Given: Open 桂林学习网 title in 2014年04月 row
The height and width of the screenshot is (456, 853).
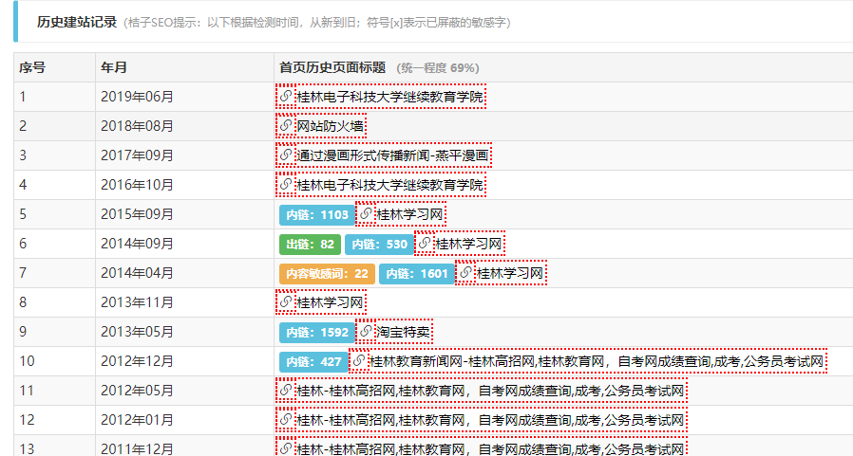Looking at the screenshot, I should tap(510, 274).
